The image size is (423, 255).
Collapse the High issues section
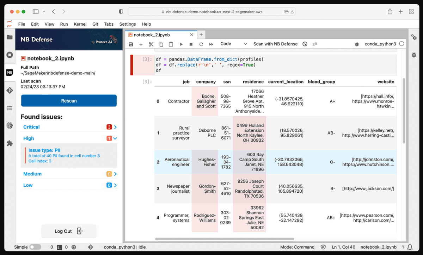(x=69, y=138)
